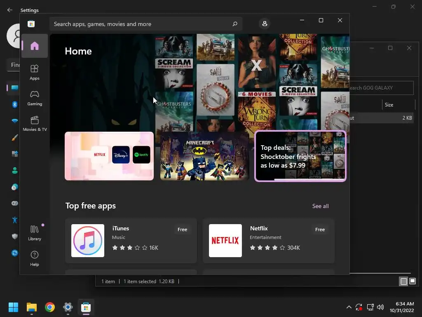This screenshot has width=422, height=317.
Task: Open Bluetooth category in Settings sidebar
Action: pyautogui.click(x=14, y=104)
